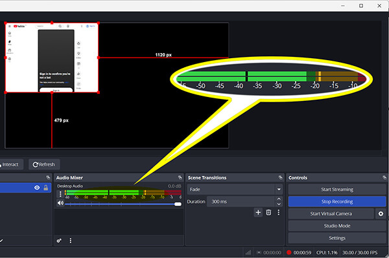This screenshot has height=258, width=389.
Task: Open OBS Settings from Controls panel
Action: coord(337,238)
